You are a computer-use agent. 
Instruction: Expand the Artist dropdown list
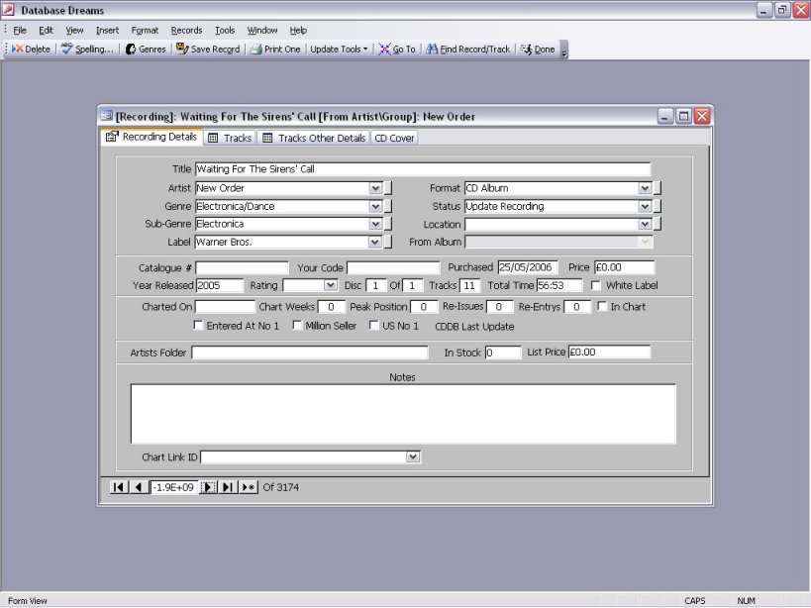click(375, 188)
